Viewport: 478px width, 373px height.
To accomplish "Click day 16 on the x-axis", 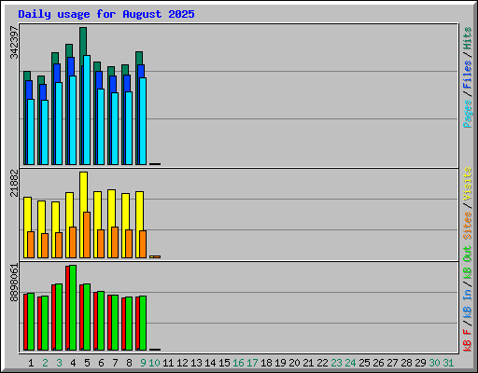I will (x=238, y=363).
